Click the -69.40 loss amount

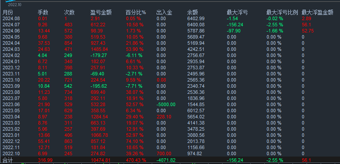point(97,74)
